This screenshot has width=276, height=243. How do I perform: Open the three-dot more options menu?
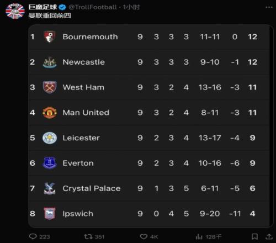point(269,7)
